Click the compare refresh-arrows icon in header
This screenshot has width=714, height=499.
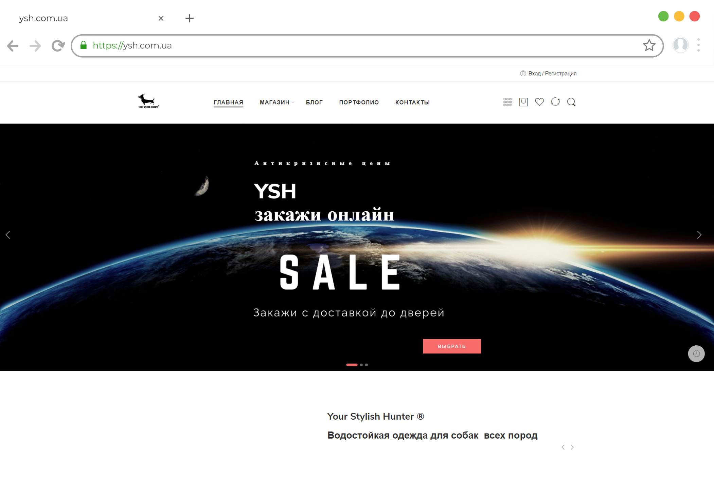click(555, 102)
